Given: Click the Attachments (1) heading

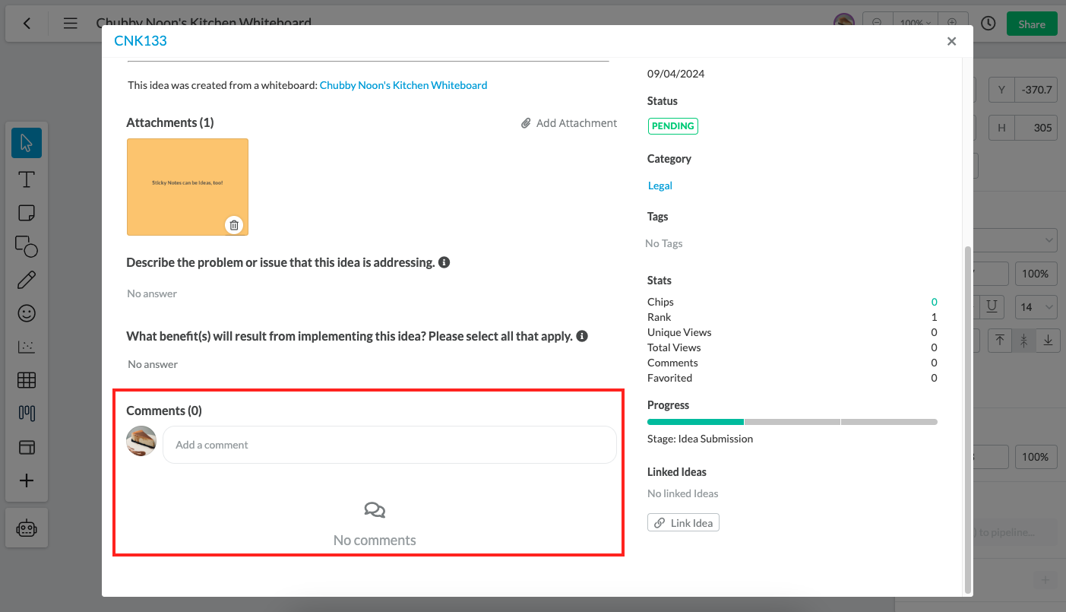Looking at the screenshot, I should pyautogui.click(x=170, y=122).
